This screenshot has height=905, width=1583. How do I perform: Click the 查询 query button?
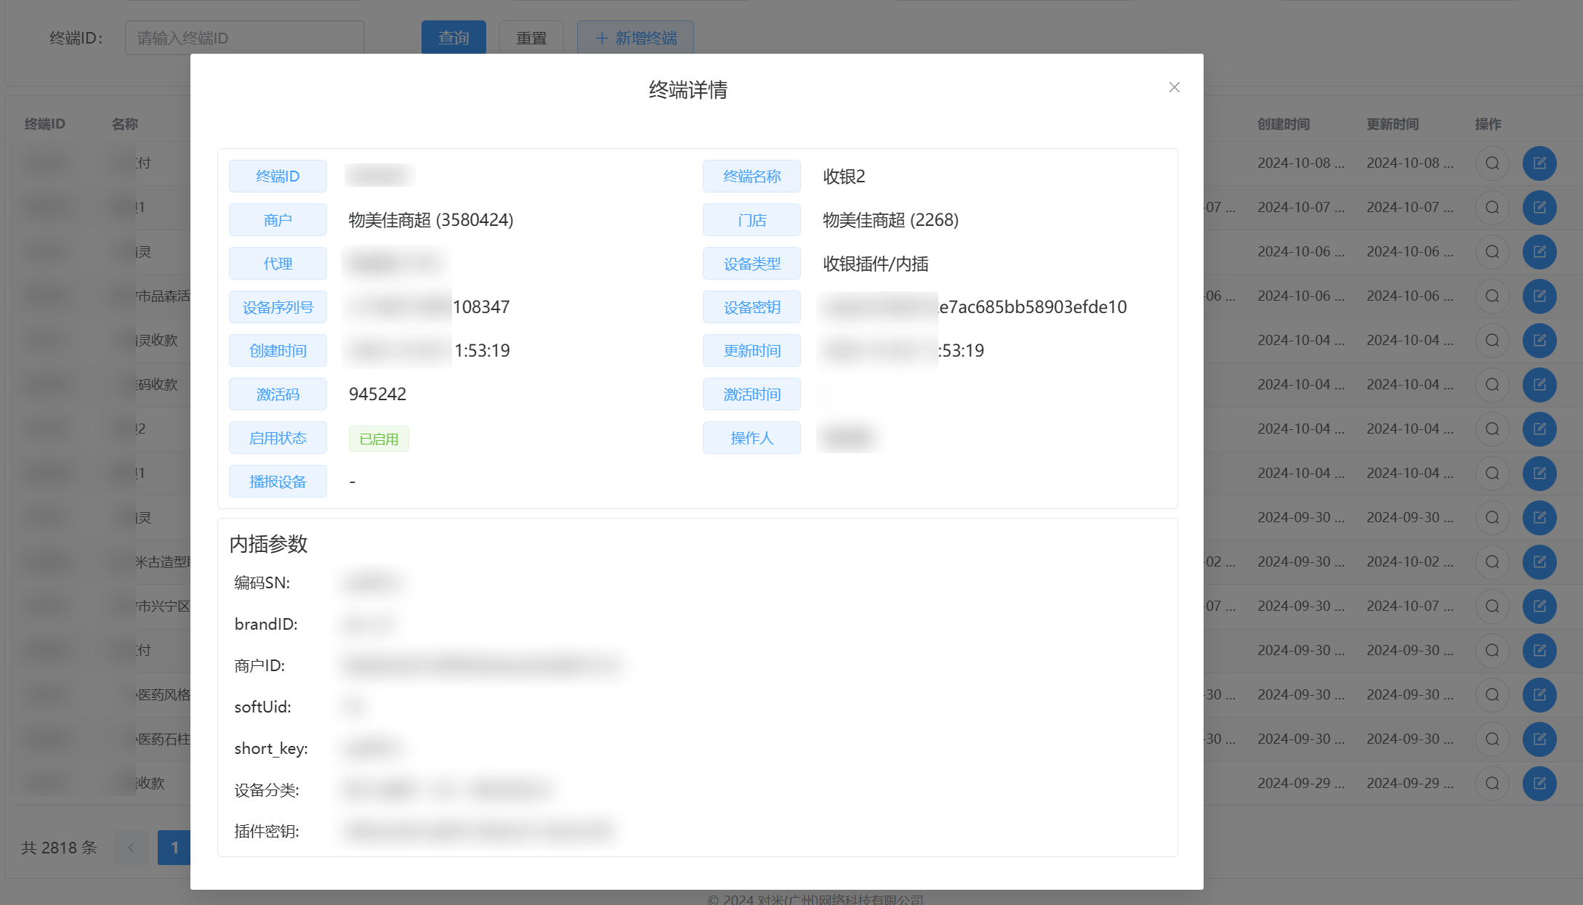(x=452, y=38)
